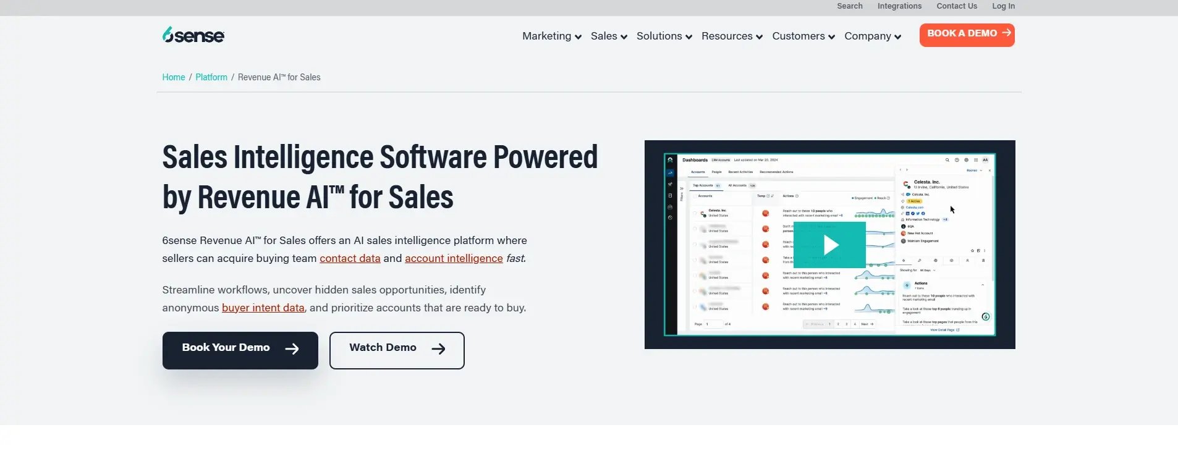Screen dimensions: 1178x451
Task: Play the demo video
Action: [x=829, y=245]
